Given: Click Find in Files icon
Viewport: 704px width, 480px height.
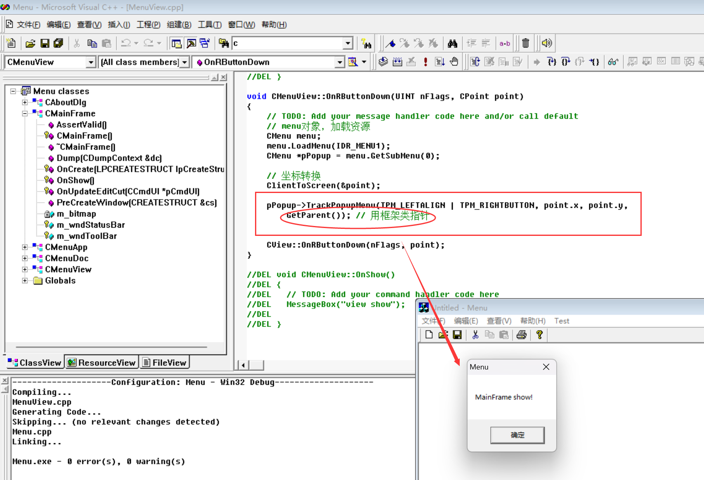Looking at the screenshot, I should [224, 43].
